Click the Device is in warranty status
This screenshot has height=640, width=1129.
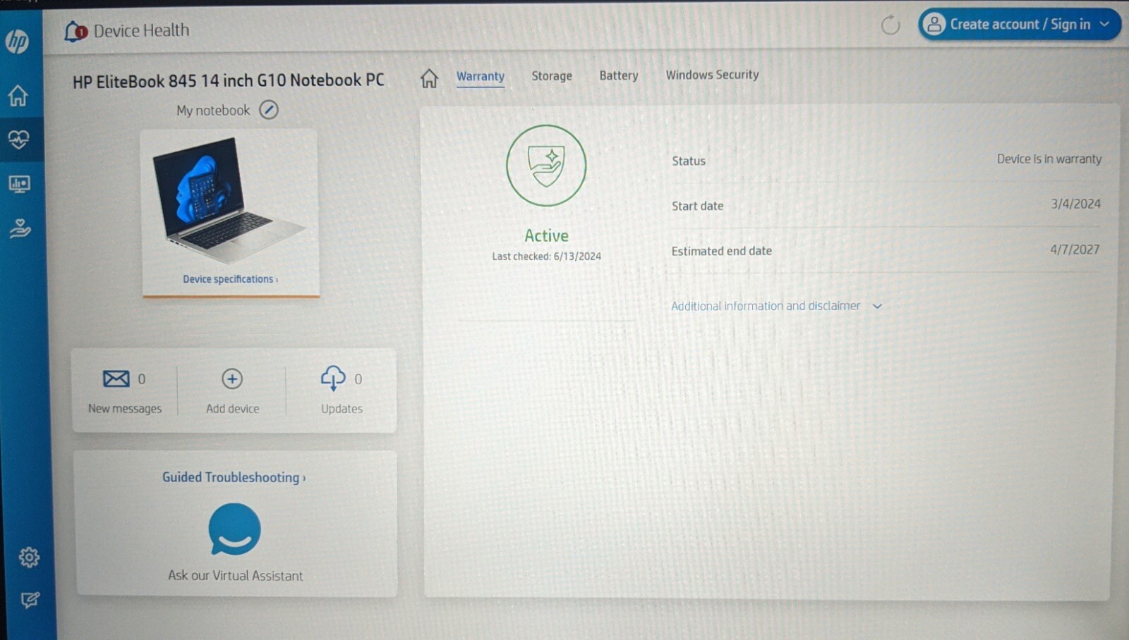pos(1049,159)
